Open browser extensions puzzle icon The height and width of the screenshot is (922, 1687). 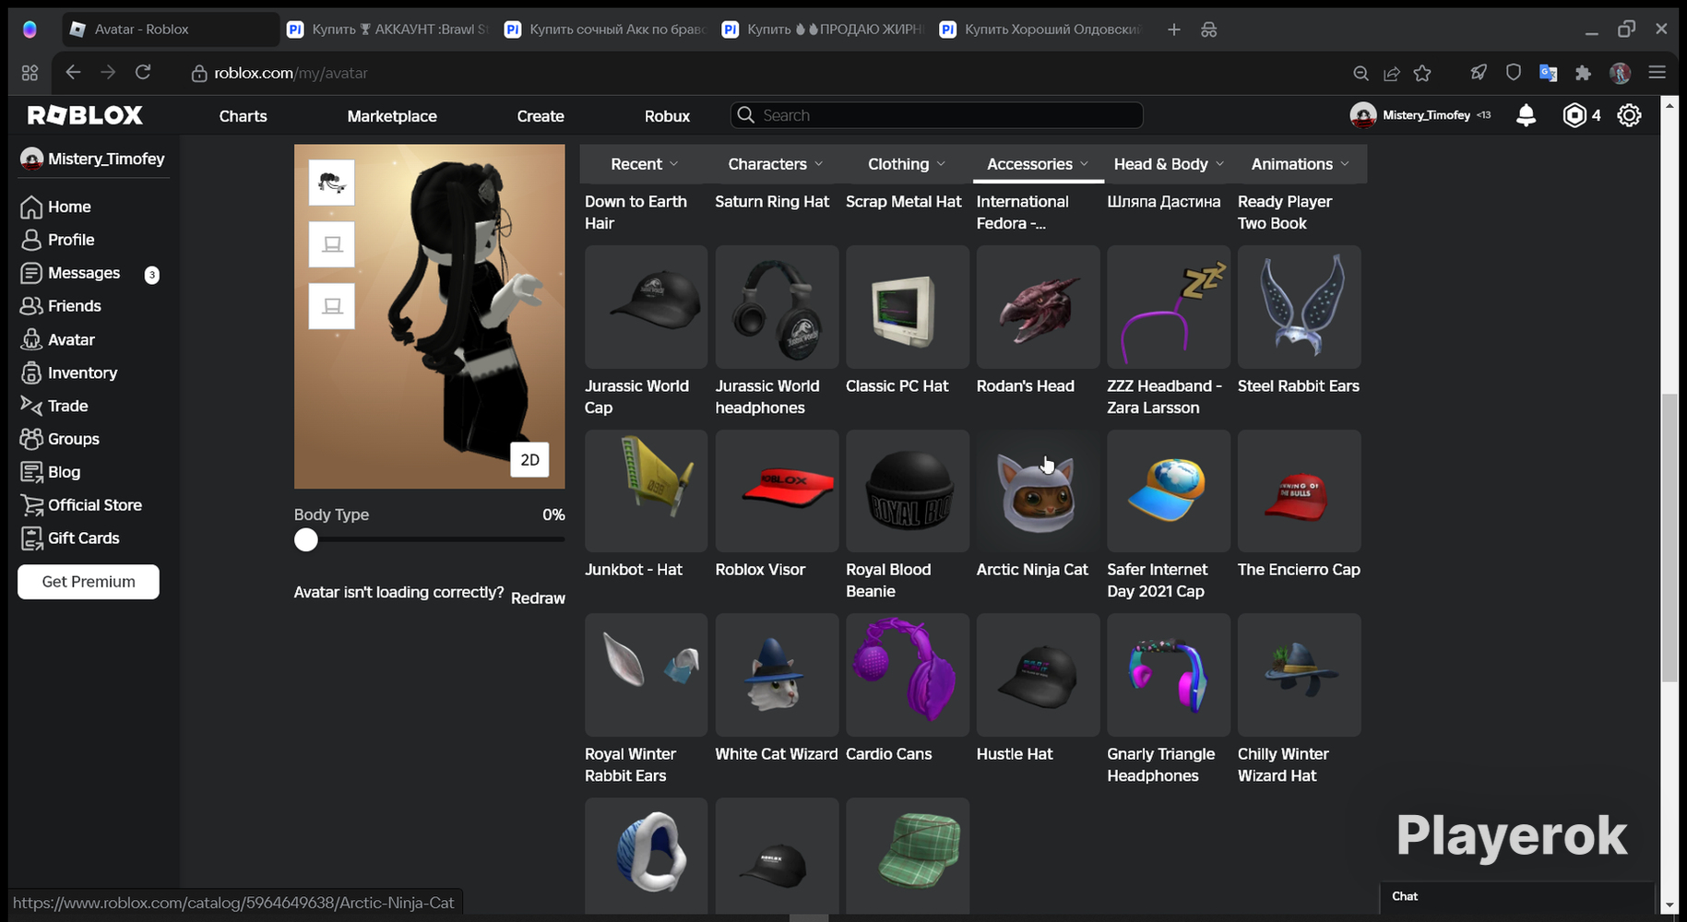[1584, 73]
